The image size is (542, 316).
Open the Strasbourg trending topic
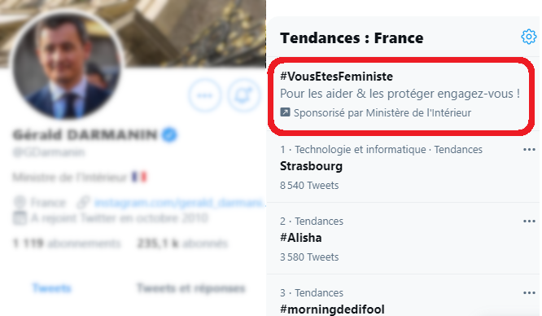click(403, 167)
